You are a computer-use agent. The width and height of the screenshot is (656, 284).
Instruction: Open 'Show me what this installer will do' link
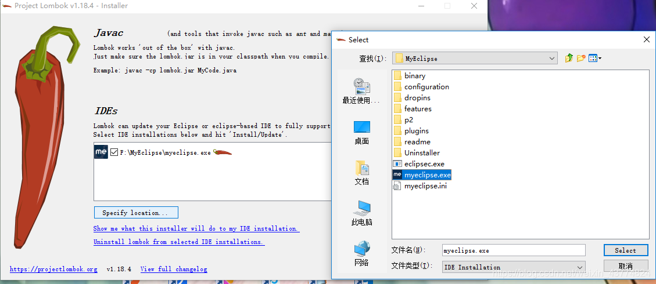point(196,228)
